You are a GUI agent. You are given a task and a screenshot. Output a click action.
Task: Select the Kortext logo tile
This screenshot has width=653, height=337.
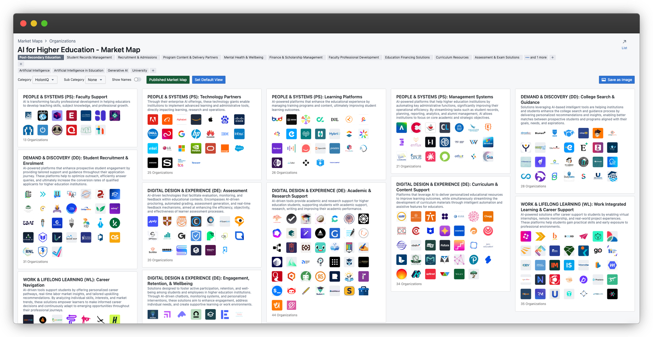277,148
